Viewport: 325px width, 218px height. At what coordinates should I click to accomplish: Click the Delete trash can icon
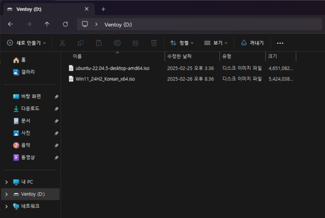pyautogui.click(x=154, y=43)
